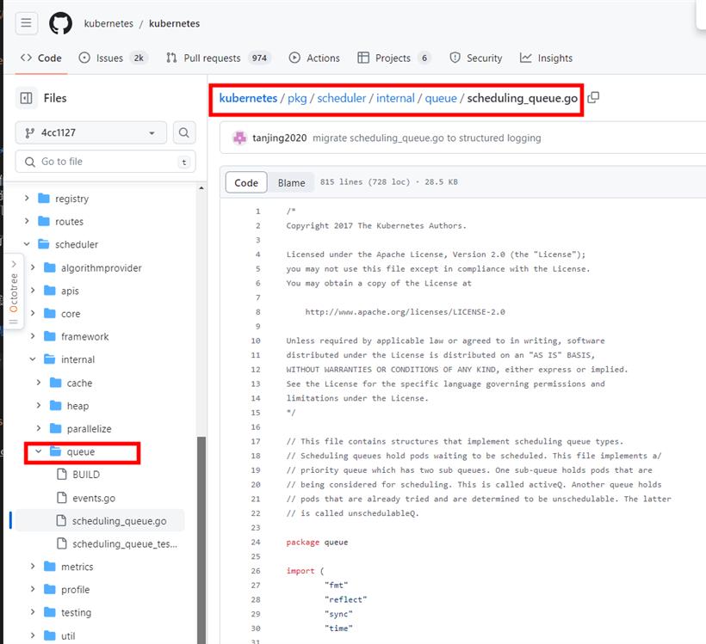The height and width of the screenshot is (644, 706).
Task: Go to internal in breadcrumb
Action: pyautogui.click(x=395, y=98)
